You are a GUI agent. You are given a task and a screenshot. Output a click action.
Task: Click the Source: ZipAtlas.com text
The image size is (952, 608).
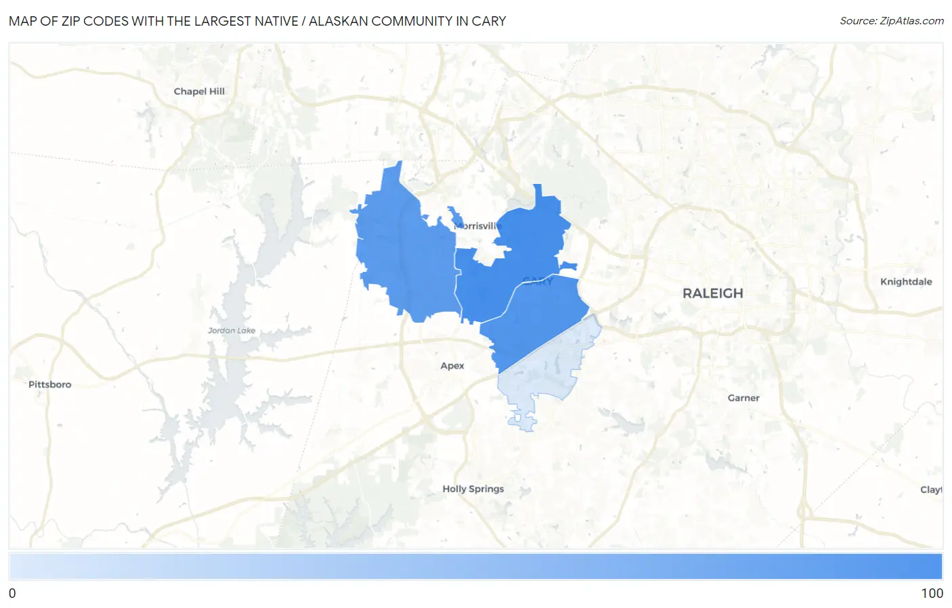tap(892, 21)
